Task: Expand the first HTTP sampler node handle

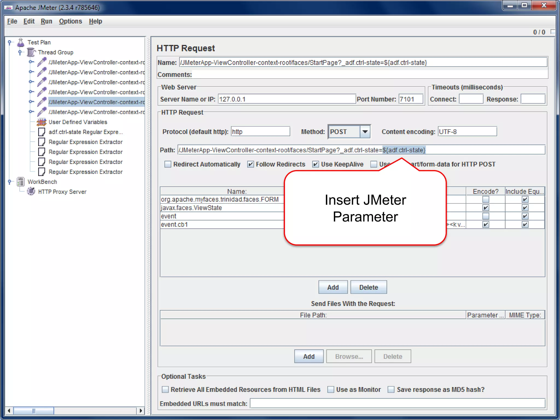Action: click(31, 62)
